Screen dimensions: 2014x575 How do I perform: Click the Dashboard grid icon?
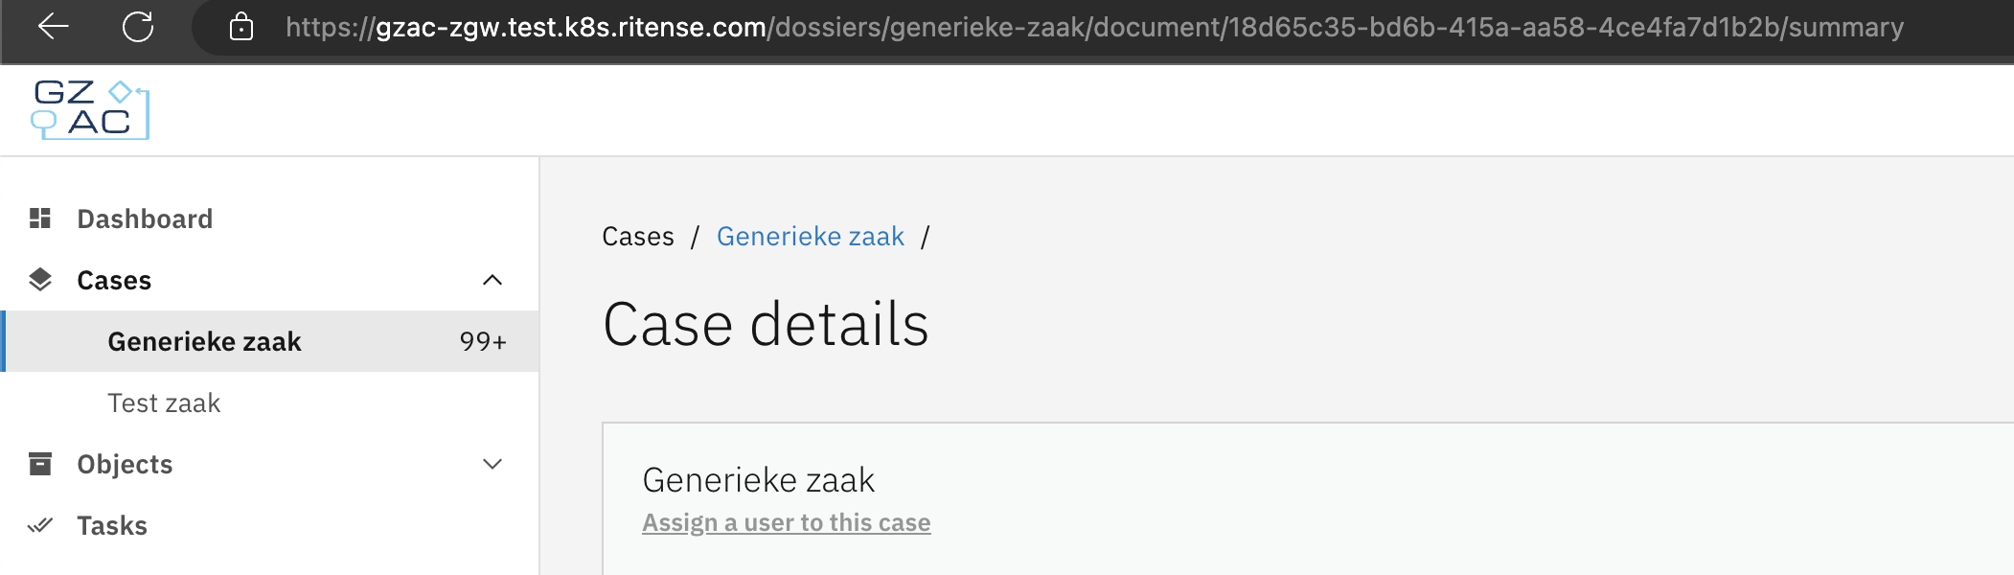(40, 218)
